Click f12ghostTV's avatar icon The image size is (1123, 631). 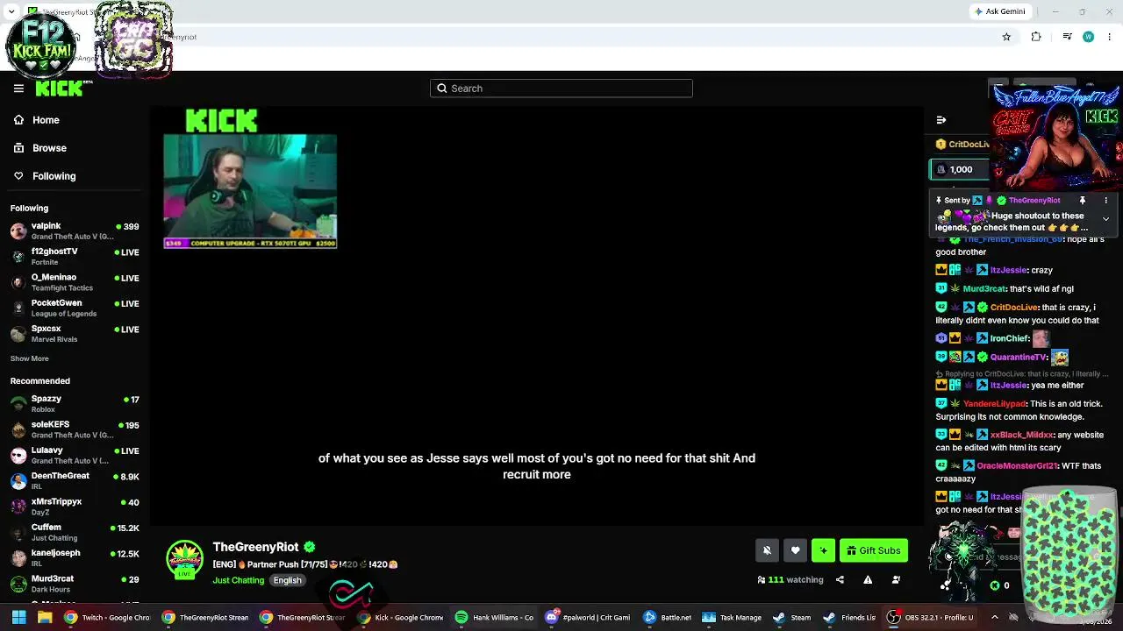coord(18,257)
